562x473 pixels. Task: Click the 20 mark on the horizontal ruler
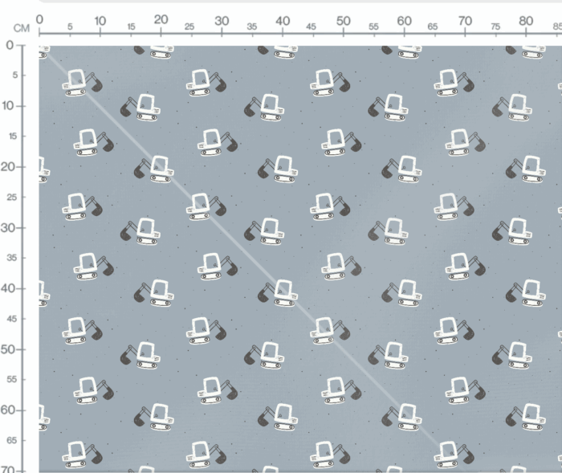(x=161, y=20)
